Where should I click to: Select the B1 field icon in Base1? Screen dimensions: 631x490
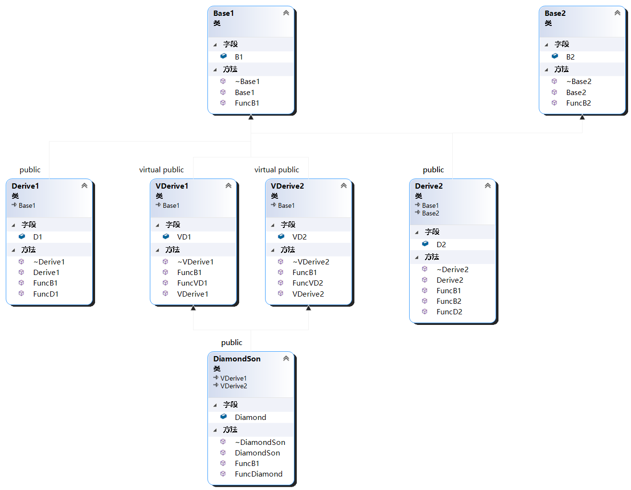tap(223, 56)
